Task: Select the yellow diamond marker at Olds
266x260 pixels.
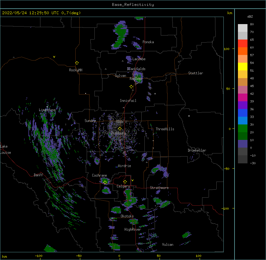Action: click(120, 128)
